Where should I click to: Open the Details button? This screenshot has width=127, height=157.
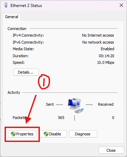(x=26, y=72)
